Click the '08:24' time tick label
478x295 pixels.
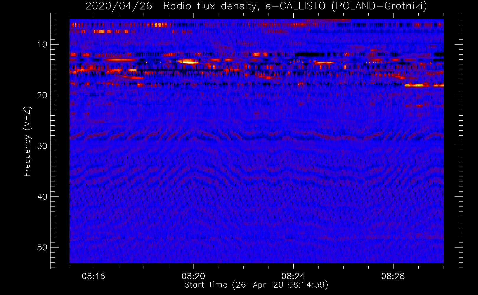(293, 276)
